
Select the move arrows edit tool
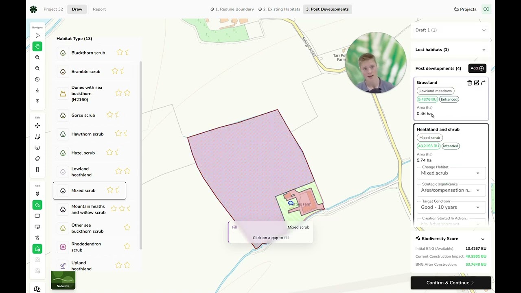[37, 126]
